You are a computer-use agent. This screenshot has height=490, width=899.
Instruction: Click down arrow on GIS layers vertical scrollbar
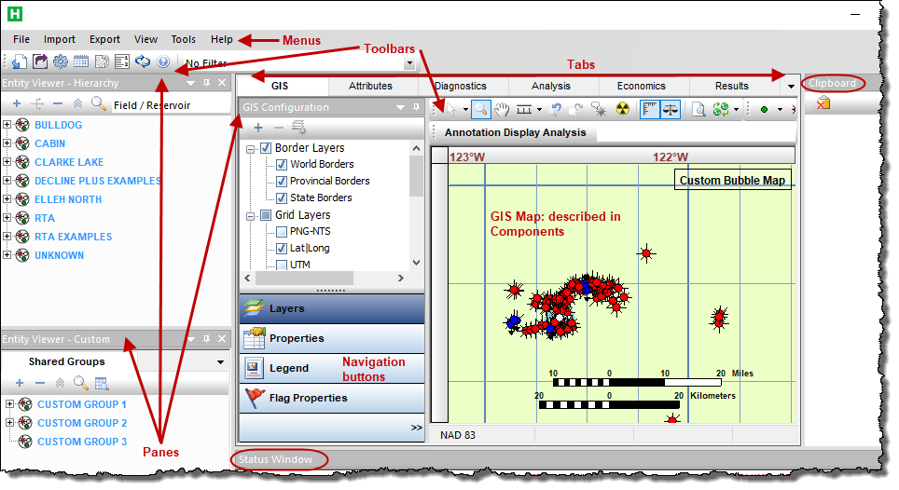click(x=416, y=263)
